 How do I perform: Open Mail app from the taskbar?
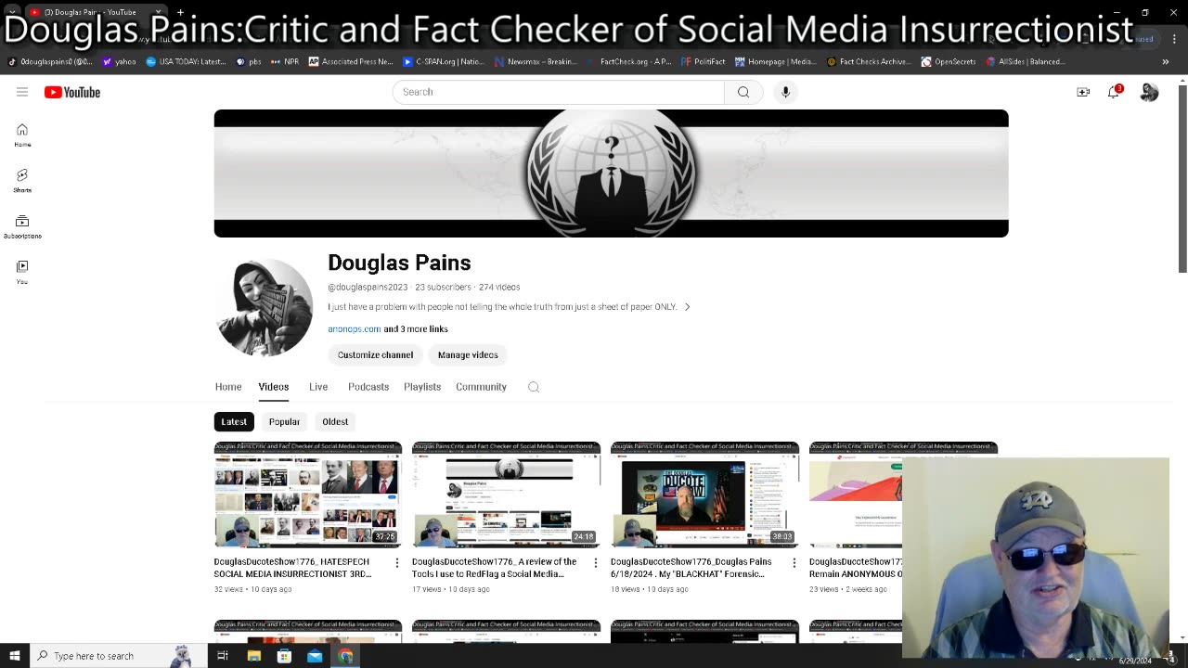pos(315,656)
